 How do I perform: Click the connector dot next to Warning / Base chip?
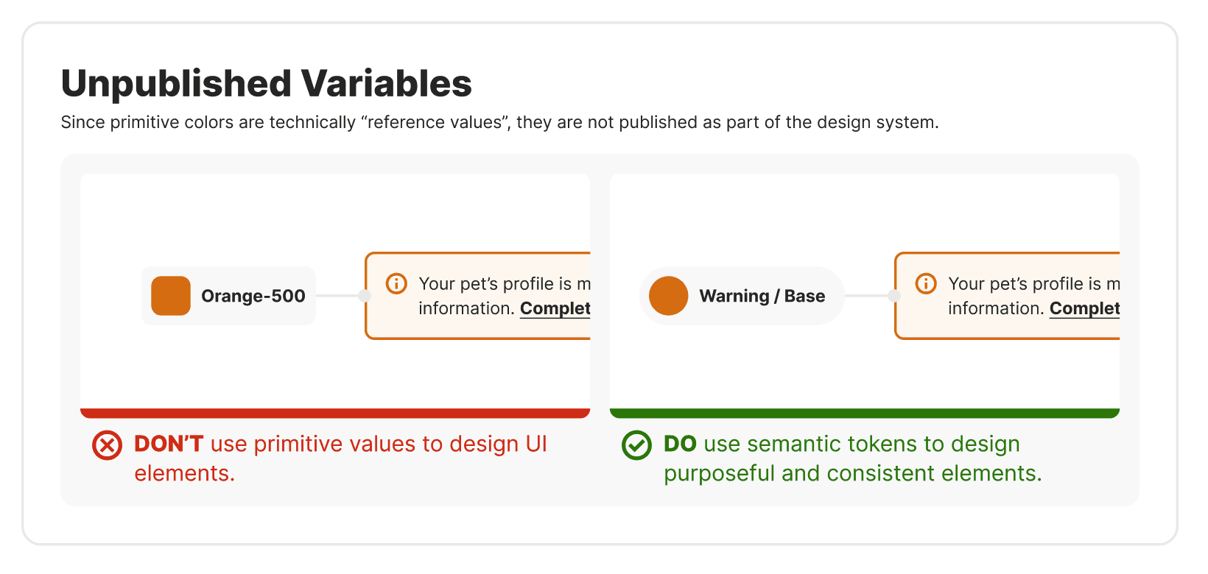coord(893,296)
